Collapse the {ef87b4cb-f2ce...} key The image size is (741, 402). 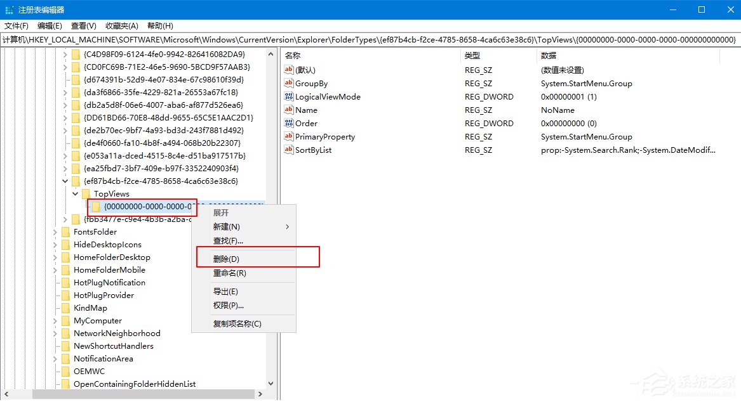pyautogui.click(x=65, y=181)
